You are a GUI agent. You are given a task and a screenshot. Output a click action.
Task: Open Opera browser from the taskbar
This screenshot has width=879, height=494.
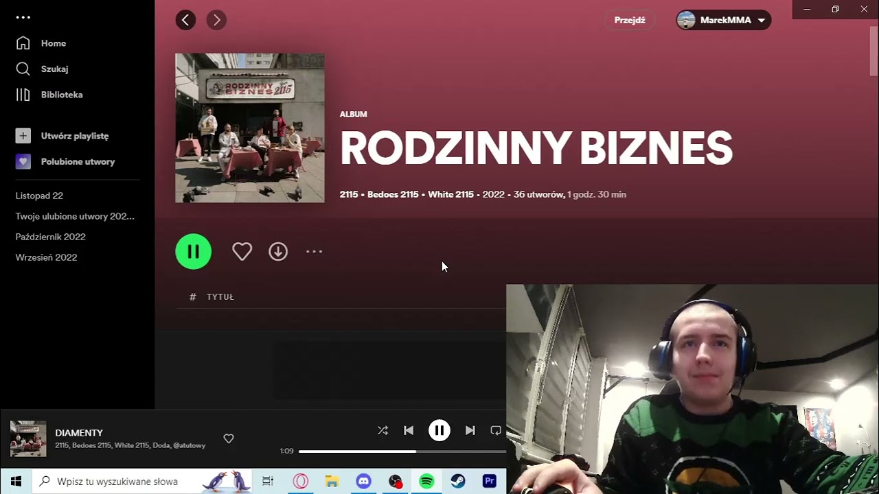[300, 481]
